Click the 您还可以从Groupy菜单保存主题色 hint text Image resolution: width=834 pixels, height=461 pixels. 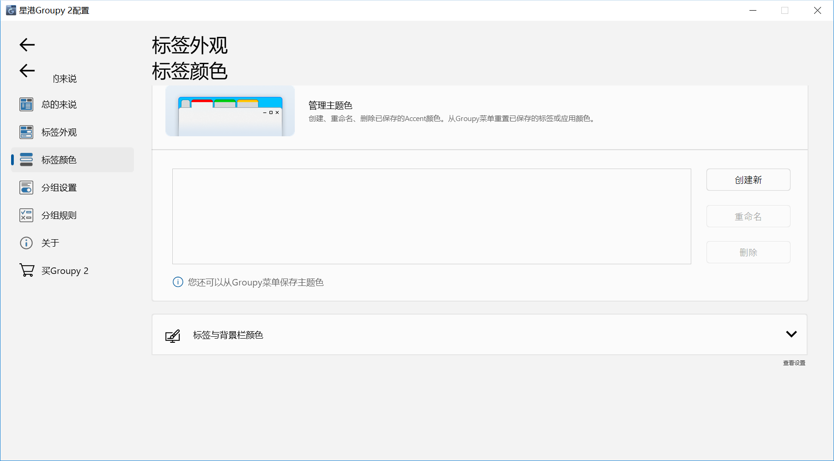256,282
